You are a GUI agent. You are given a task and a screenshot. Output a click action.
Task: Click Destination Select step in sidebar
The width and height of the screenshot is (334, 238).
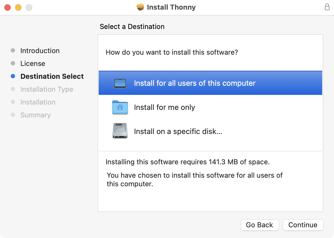52,76
